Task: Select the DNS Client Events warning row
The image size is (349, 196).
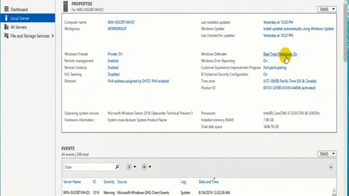Action: point(197,192)
